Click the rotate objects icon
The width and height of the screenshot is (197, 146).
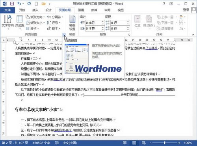pos(182,28)
